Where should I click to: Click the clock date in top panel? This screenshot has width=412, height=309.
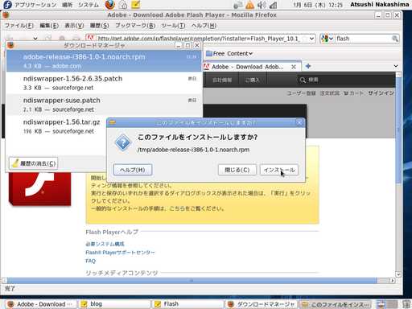(318, 5)
